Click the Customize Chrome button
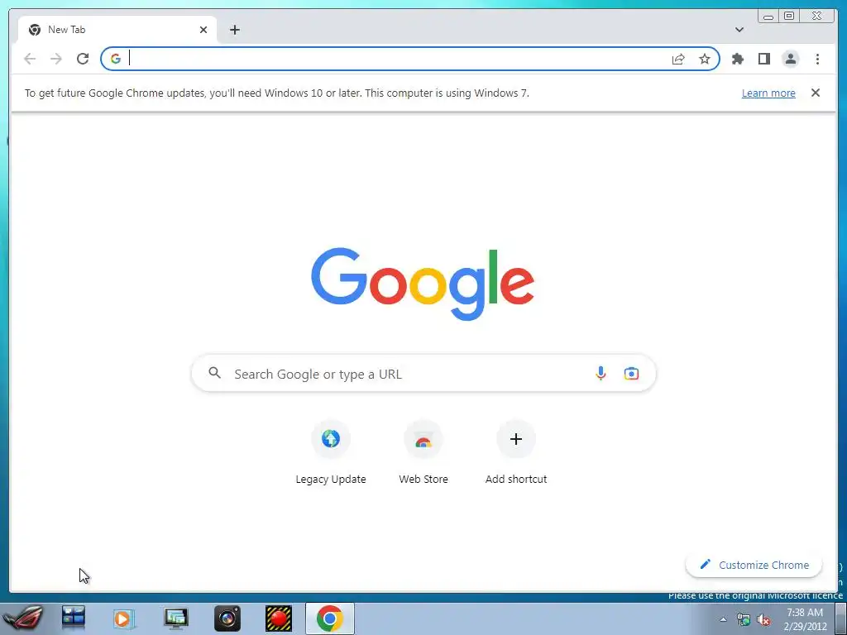 754,565
